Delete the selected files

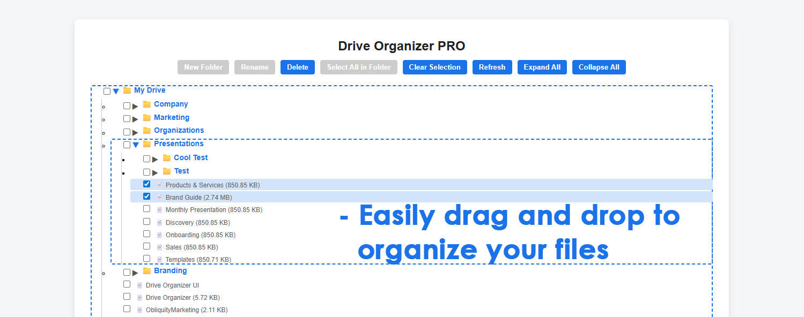(x=298, y=67)
